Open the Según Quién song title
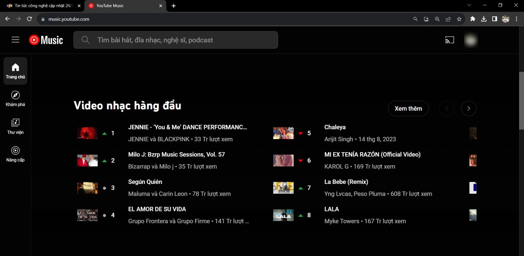Viewport: 524px width, 256px height. coord(145,182)
